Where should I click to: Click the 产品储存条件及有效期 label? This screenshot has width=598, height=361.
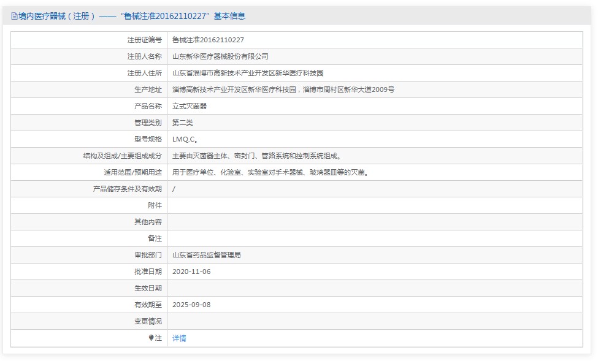128,189
